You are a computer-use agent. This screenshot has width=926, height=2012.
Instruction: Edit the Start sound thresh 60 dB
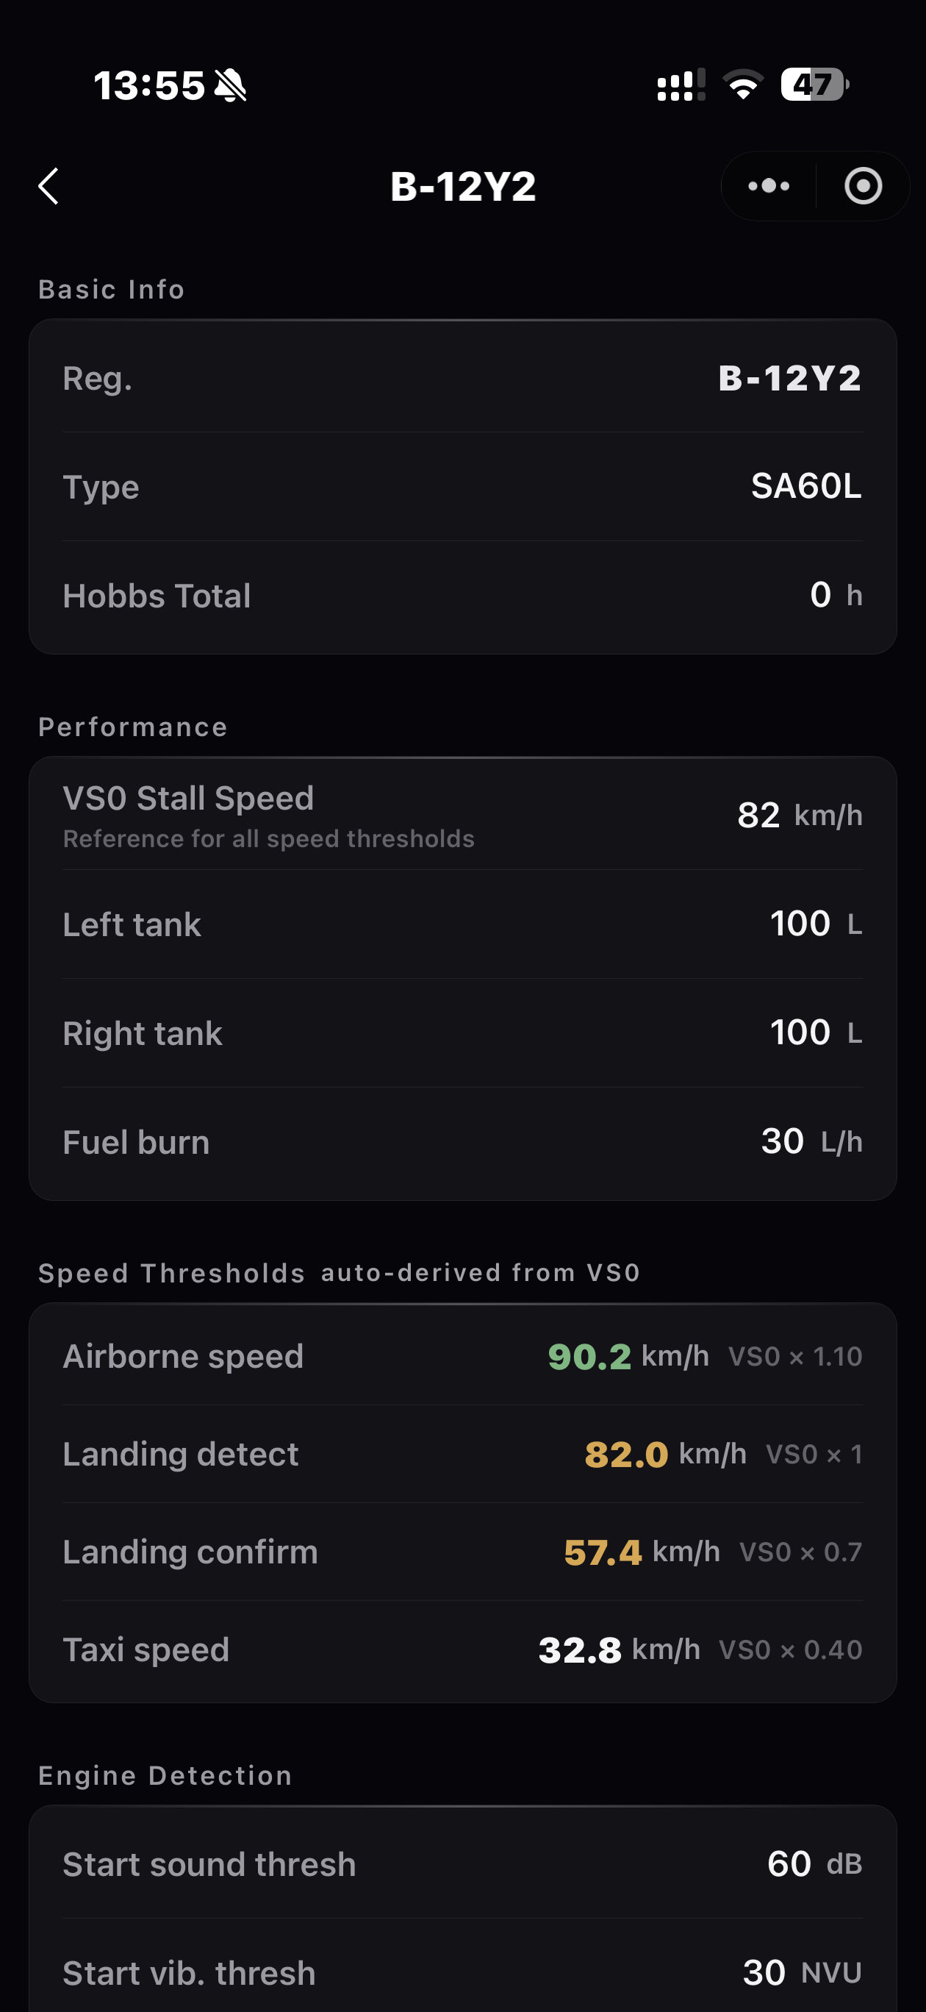(x=789, y=1863)
